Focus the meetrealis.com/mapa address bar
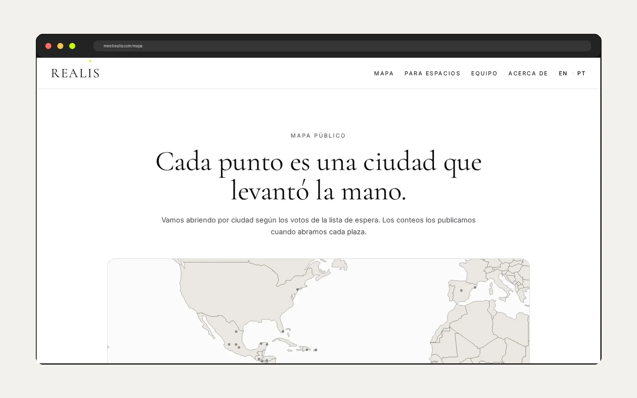637x398 pixels. click(342, 46)
